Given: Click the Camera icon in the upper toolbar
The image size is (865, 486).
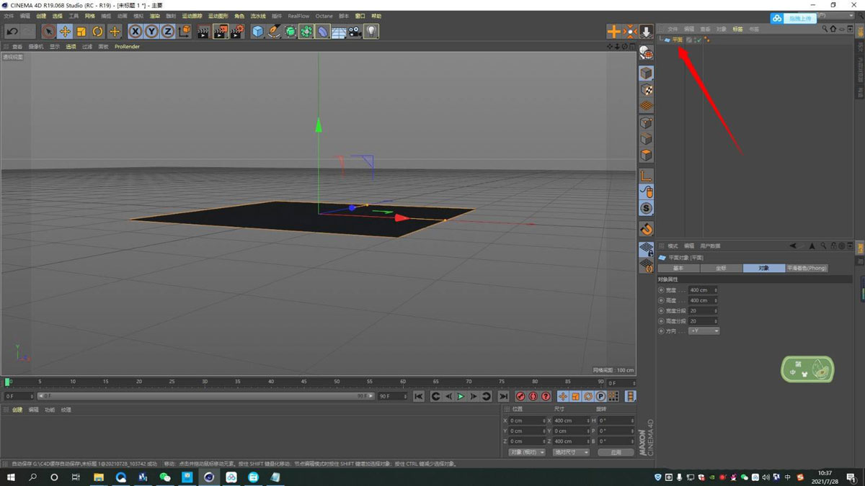Looking at the screenshot, I should tap(354, 31).
